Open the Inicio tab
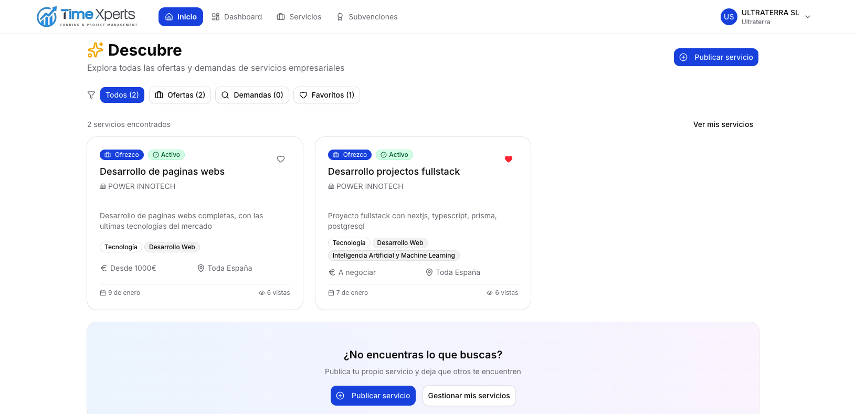Viewport: 855px width, 414px height. (x=181, y=17)
